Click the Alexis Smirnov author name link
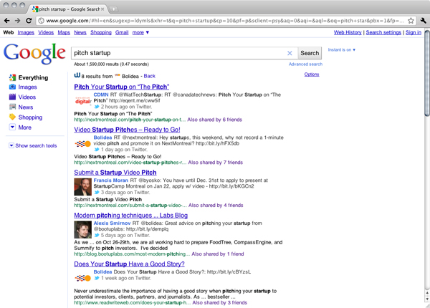 point(113,223)
